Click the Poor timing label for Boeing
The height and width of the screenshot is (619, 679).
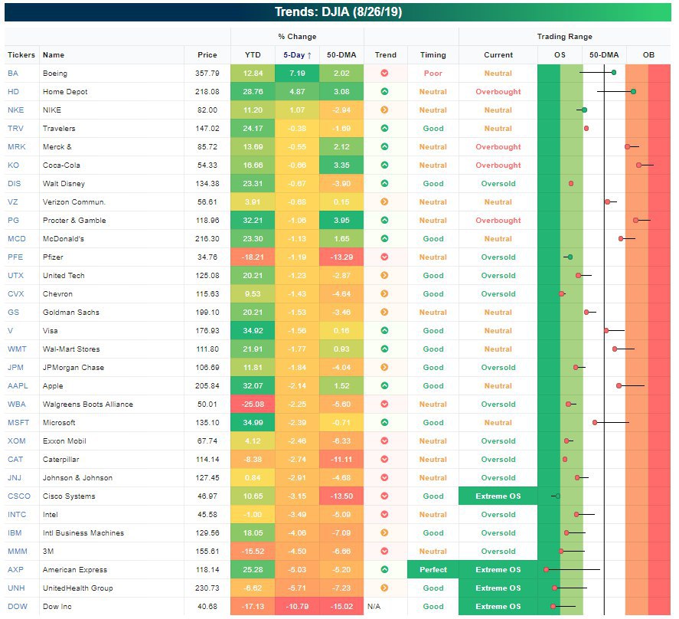pos(433,74)
